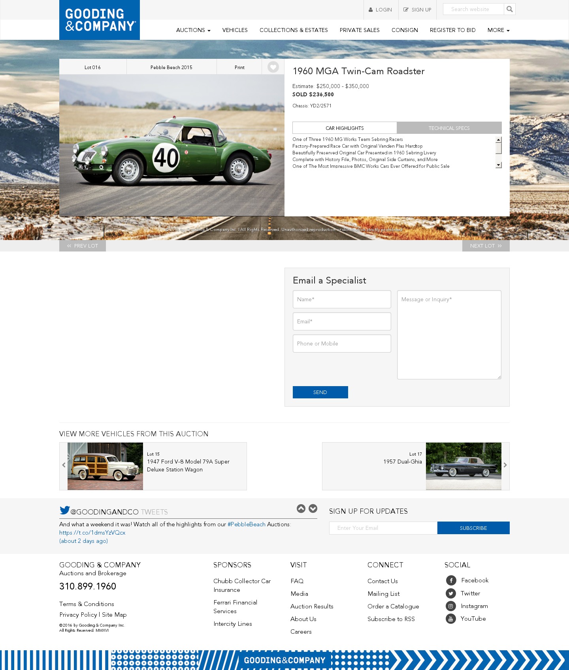Open the Auctions dropdown menu
Image resolution: width=569 pixels, height=670 pixels.
(193, 30)
